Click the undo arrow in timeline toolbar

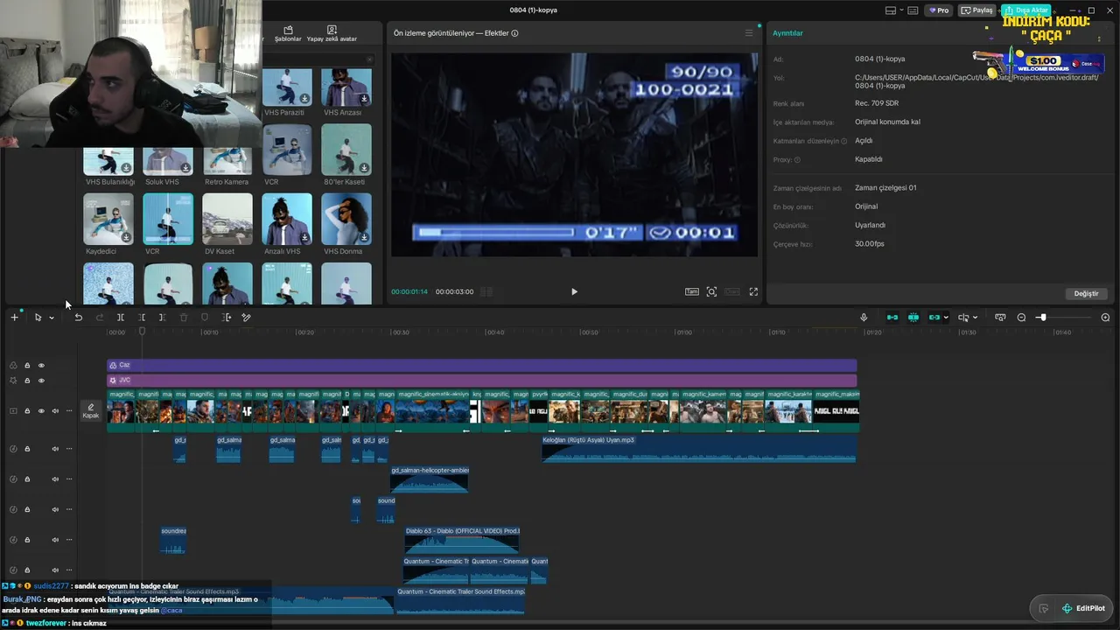tap(78, 318)
